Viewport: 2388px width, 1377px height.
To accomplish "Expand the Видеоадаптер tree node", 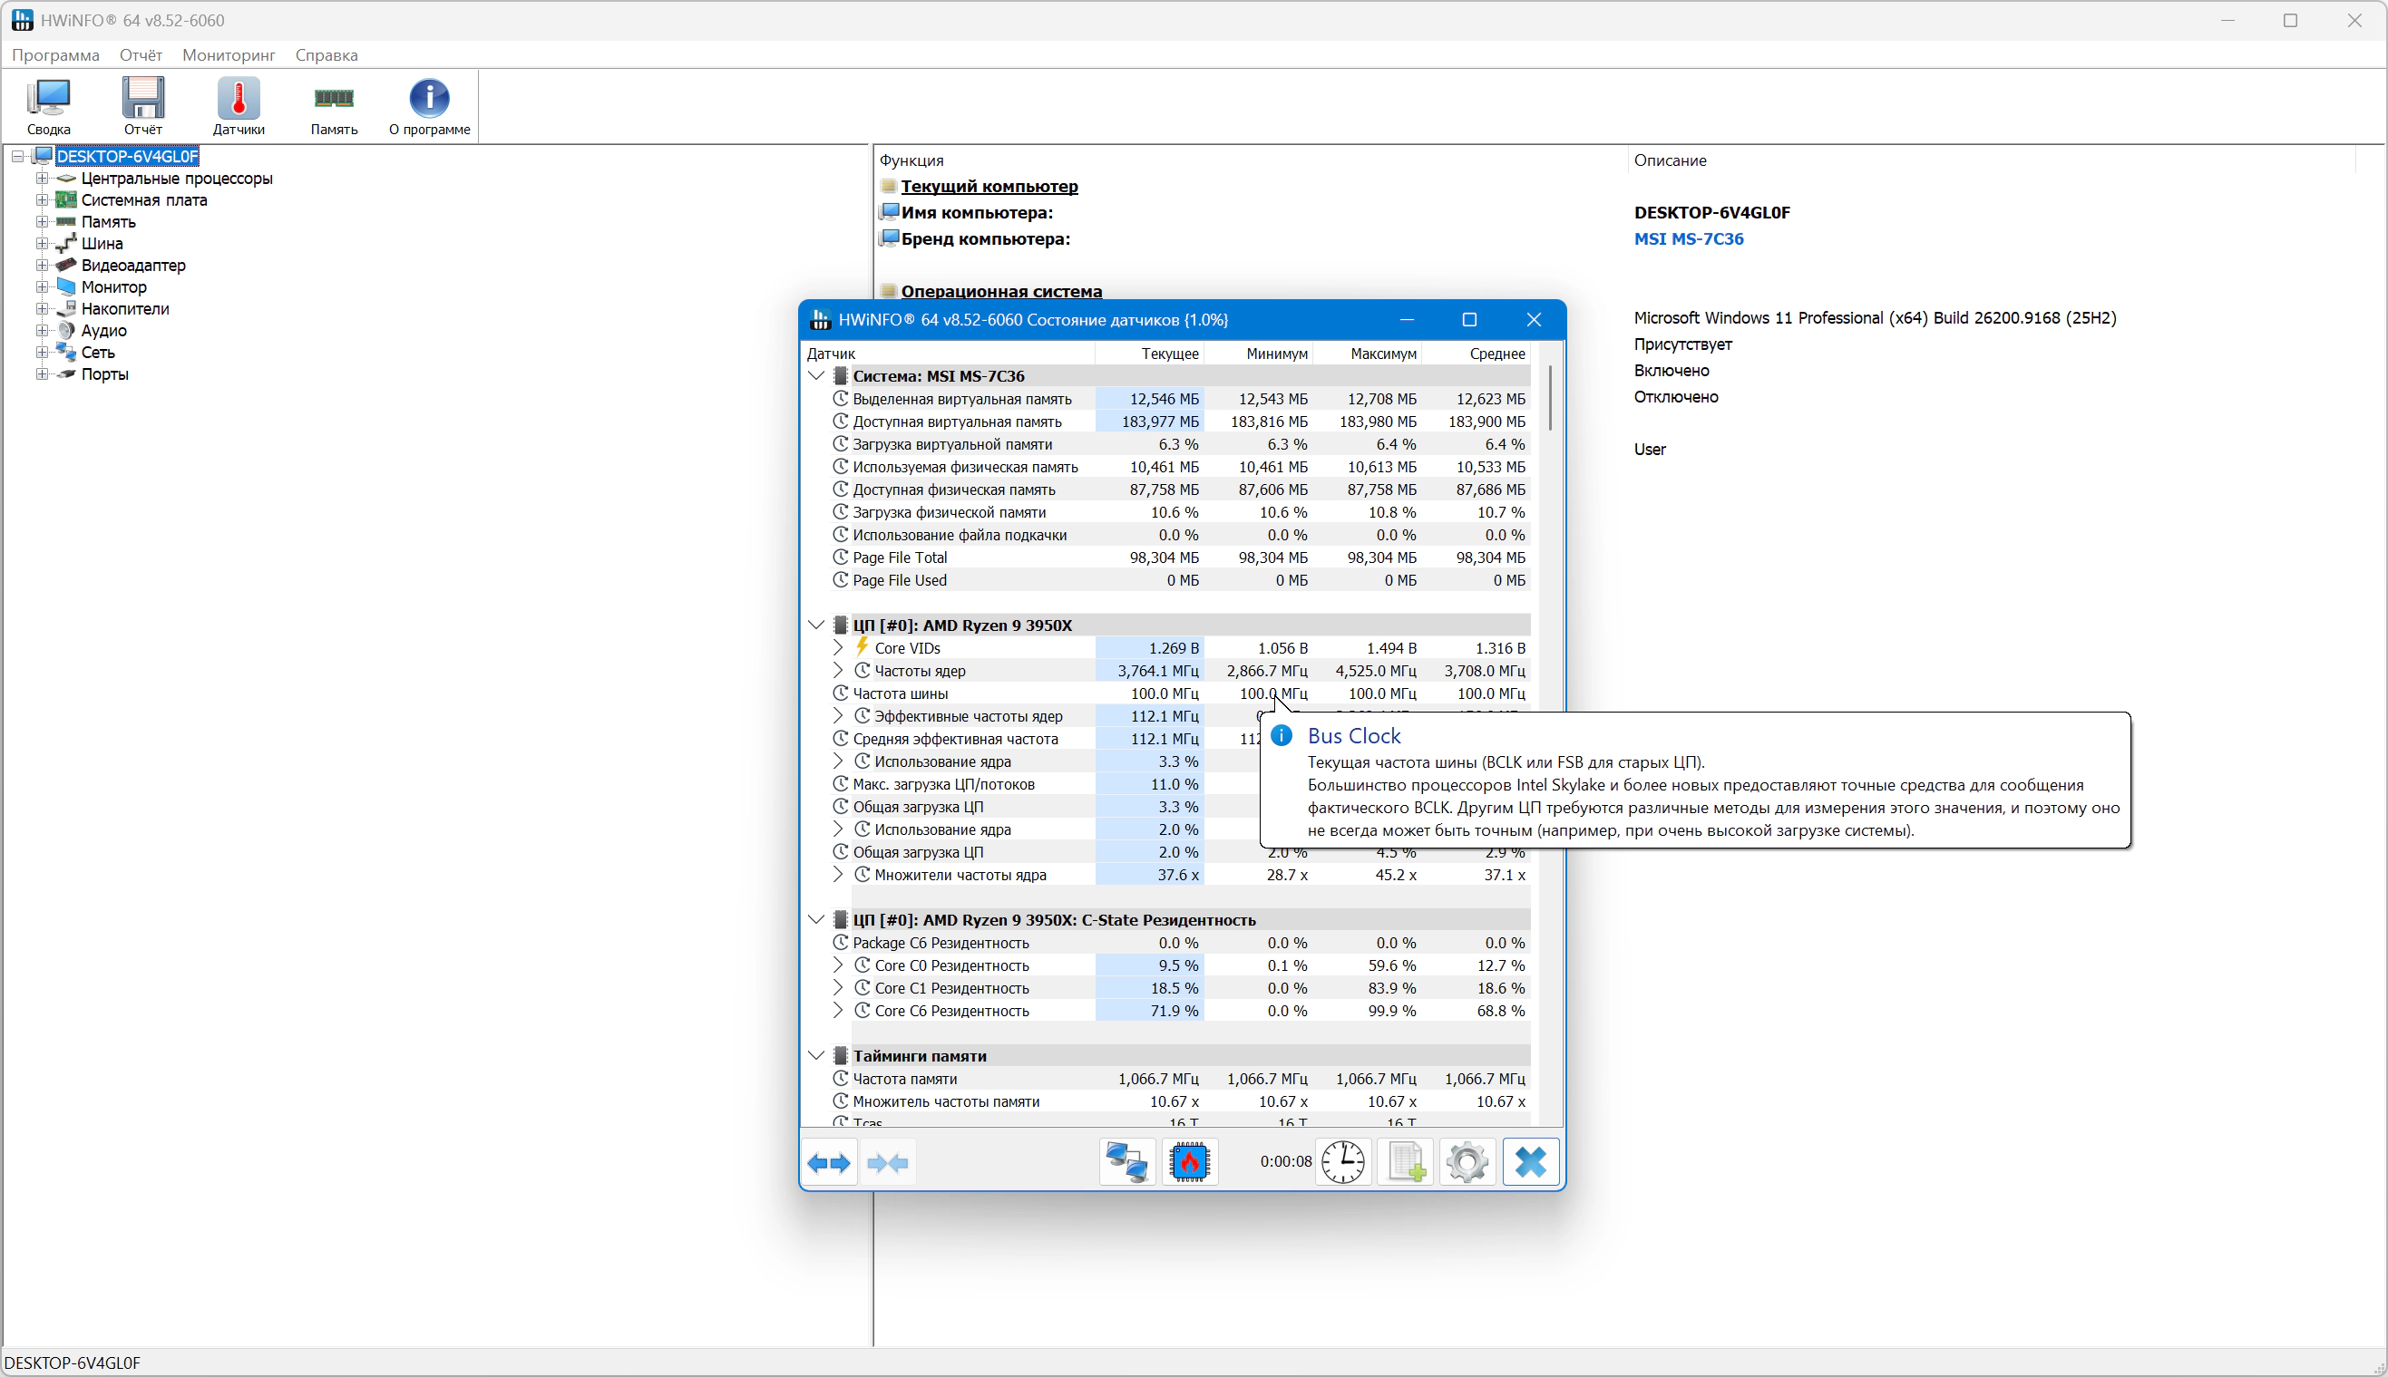I will (x=42, y=266).
